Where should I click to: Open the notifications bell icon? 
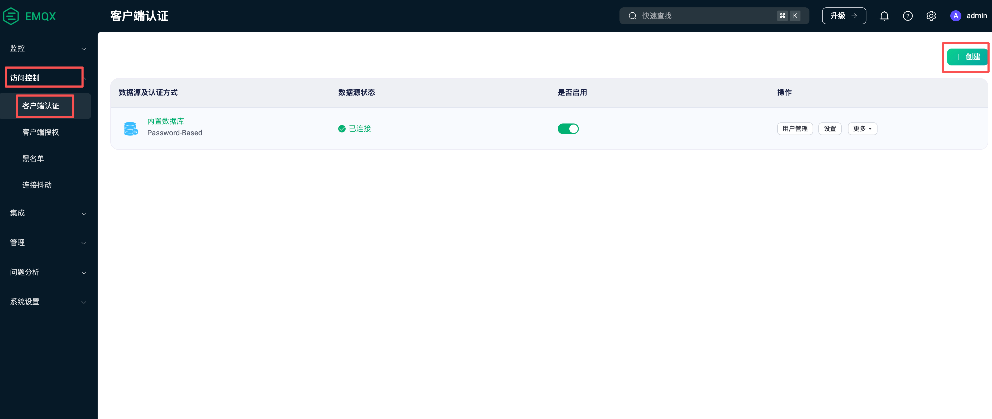point(884,16)
